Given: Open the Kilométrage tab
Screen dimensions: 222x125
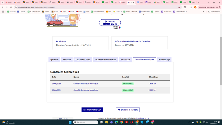Looking at the screenshot, I should [x=164, y=59].
